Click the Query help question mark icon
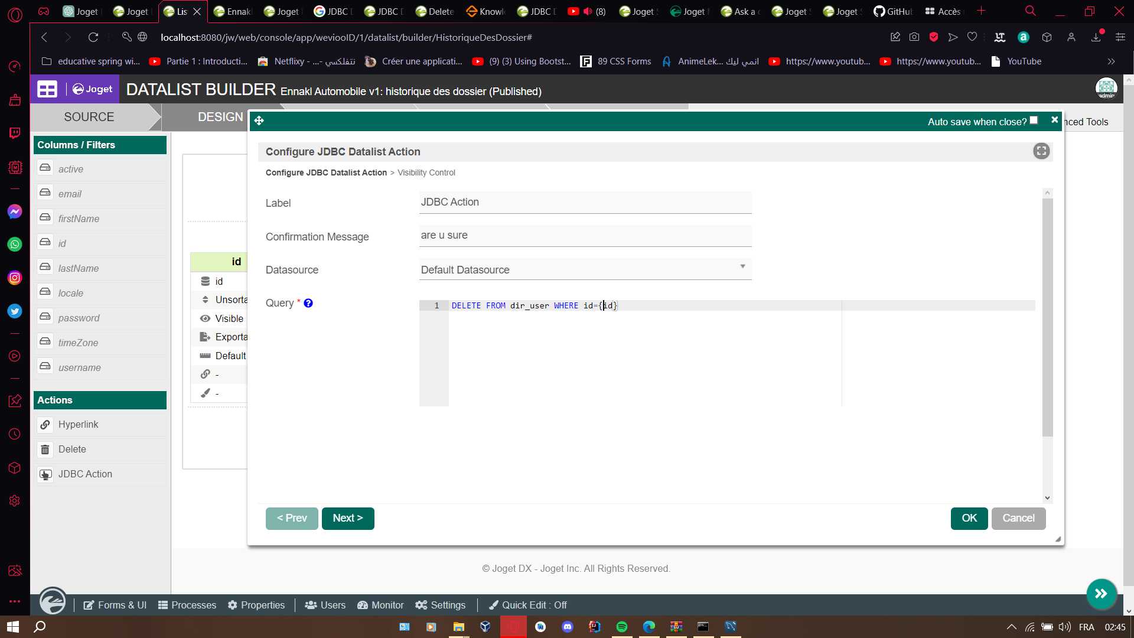 point(308,303)
